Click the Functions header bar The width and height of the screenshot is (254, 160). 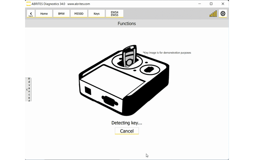tap(126, 24)
